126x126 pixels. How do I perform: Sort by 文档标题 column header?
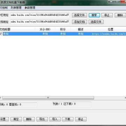coord(17,29)
